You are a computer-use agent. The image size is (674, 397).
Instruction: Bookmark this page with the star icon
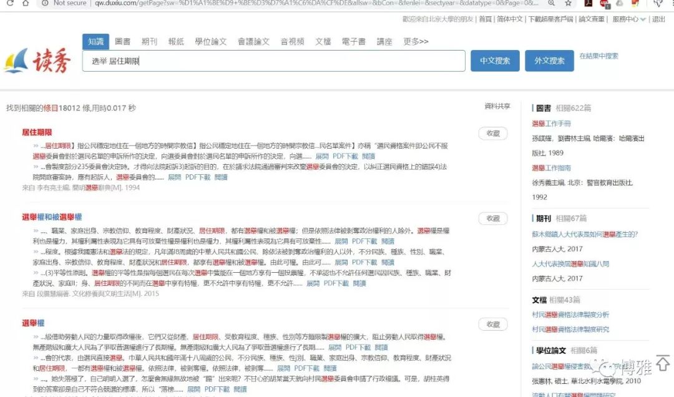[x=568, y=3]
